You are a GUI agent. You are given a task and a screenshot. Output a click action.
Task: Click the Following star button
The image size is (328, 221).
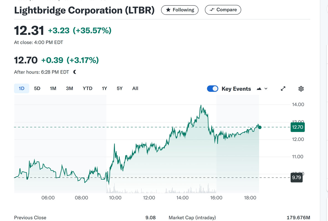tap(180, 10)
